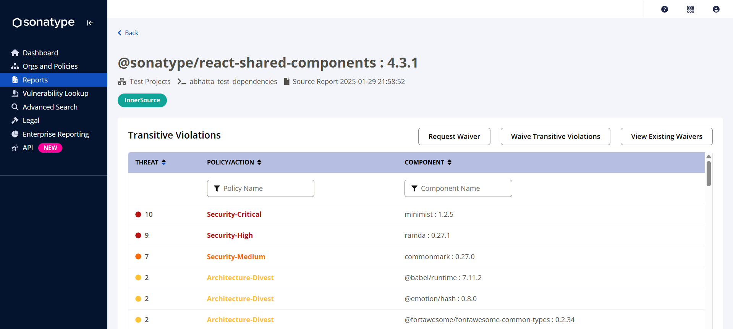
Task: Go back using the Back link
Action: pyautogui.click(x=128, y=33)
